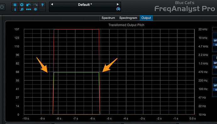Click the '10 Hz' right axis label
Screen dimensions: 217x124
click(202, 115)
